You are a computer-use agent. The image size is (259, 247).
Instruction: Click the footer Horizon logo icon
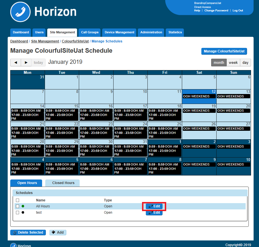point(13,245)
